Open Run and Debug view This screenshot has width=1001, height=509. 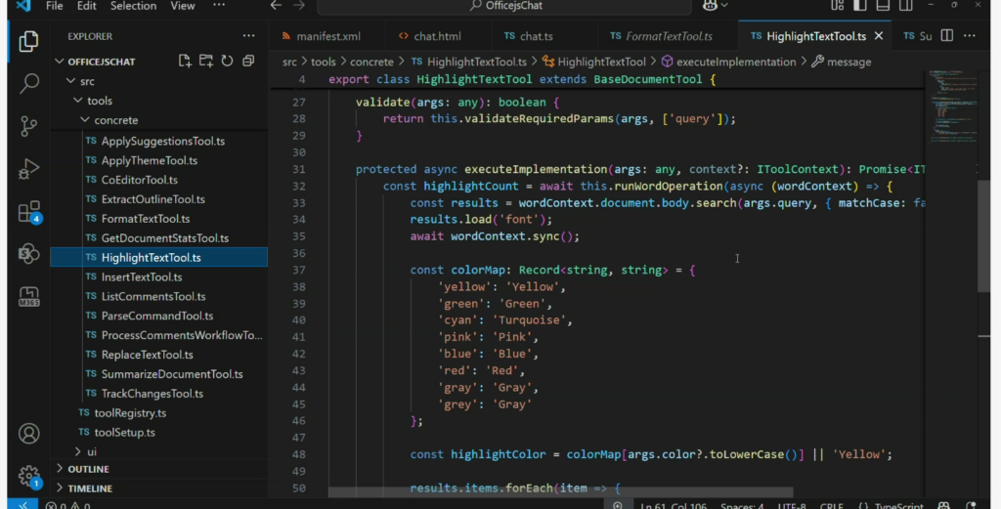pyautogui.click(x=29, y=169)
